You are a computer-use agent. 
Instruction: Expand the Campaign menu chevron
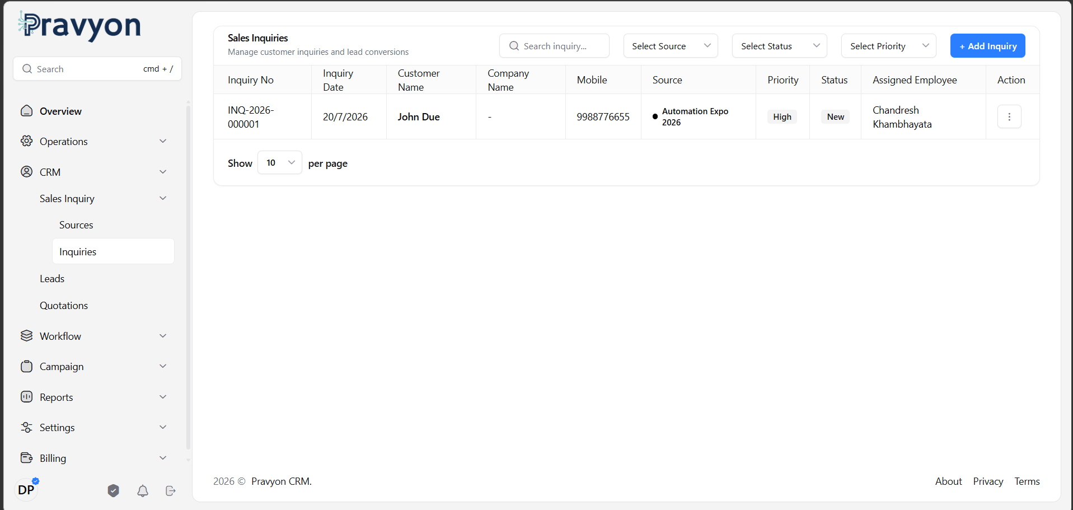click(x=163, y=366)
